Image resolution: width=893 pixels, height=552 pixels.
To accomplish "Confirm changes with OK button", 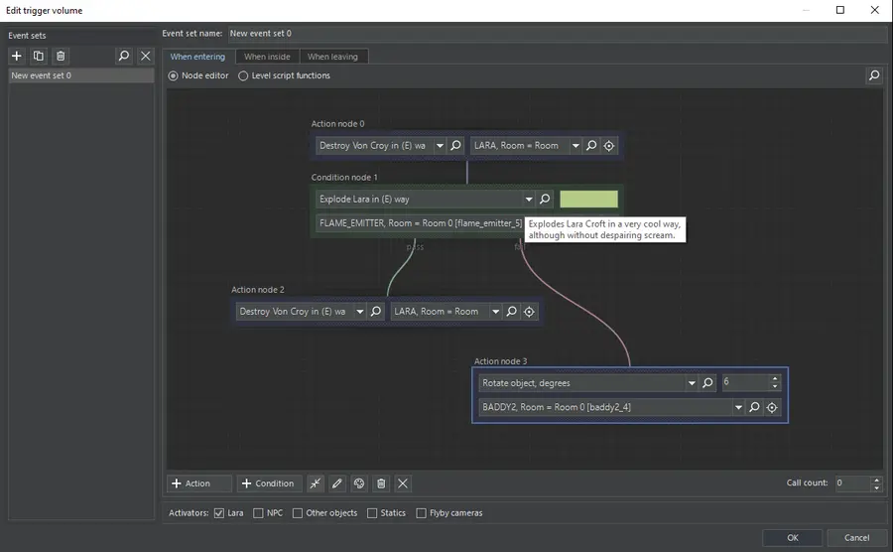I will [792, 537].
